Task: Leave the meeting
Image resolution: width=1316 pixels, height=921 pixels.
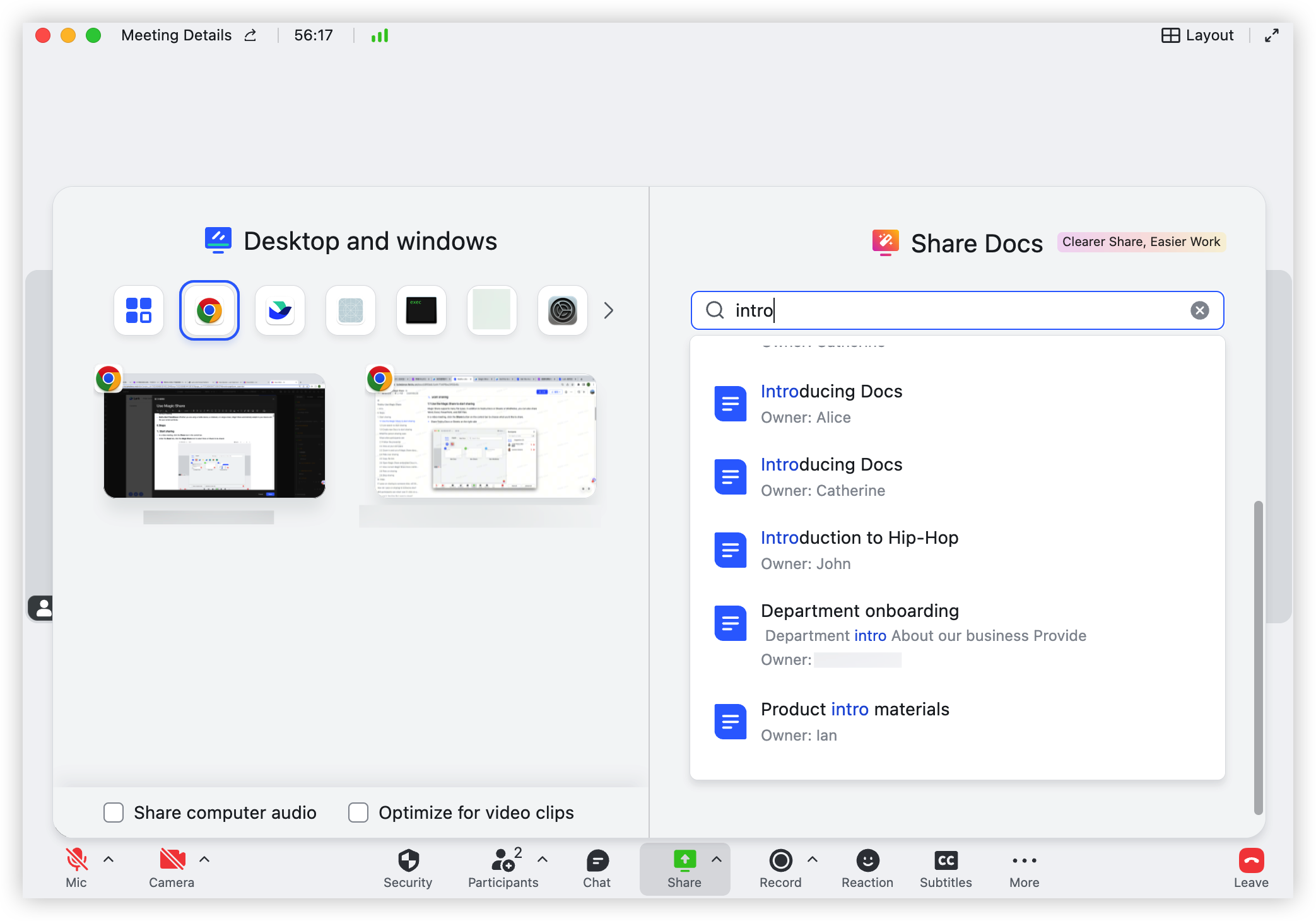Action: click(x=1251, y=869)
